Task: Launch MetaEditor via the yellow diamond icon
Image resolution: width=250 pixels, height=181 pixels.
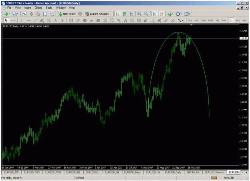Action: (80, 14)
